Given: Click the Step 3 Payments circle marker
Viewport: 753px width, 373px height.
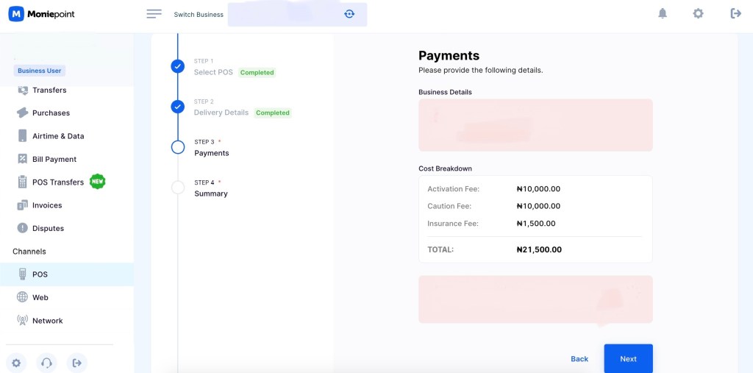Looking at the screenshot, I should 178,147.
